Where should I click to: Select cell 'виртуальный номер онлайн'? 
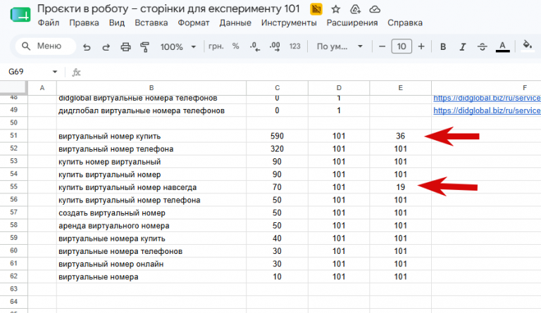[x=151, y=264]
